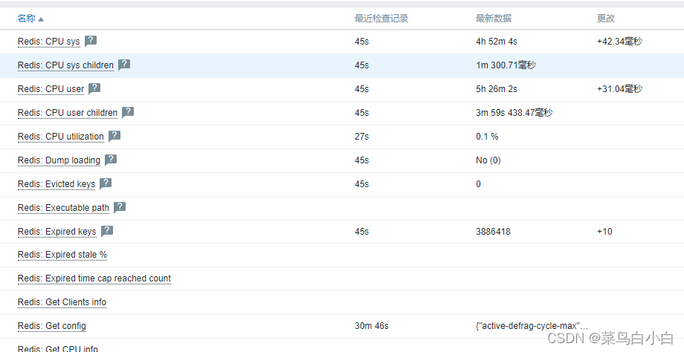The height and width of the screenshot is (352, 684).
Task: Select the truncated active-defrag-cycle-max config value
Action: 532,326
